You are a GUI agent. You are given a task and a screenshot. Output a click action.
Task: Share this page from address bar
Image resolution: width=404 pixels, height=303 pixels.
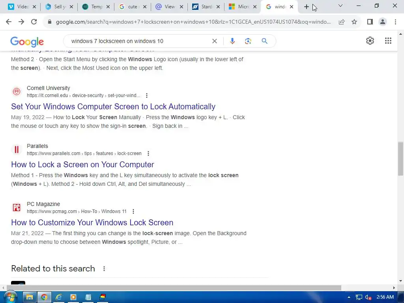click(342, 22)
